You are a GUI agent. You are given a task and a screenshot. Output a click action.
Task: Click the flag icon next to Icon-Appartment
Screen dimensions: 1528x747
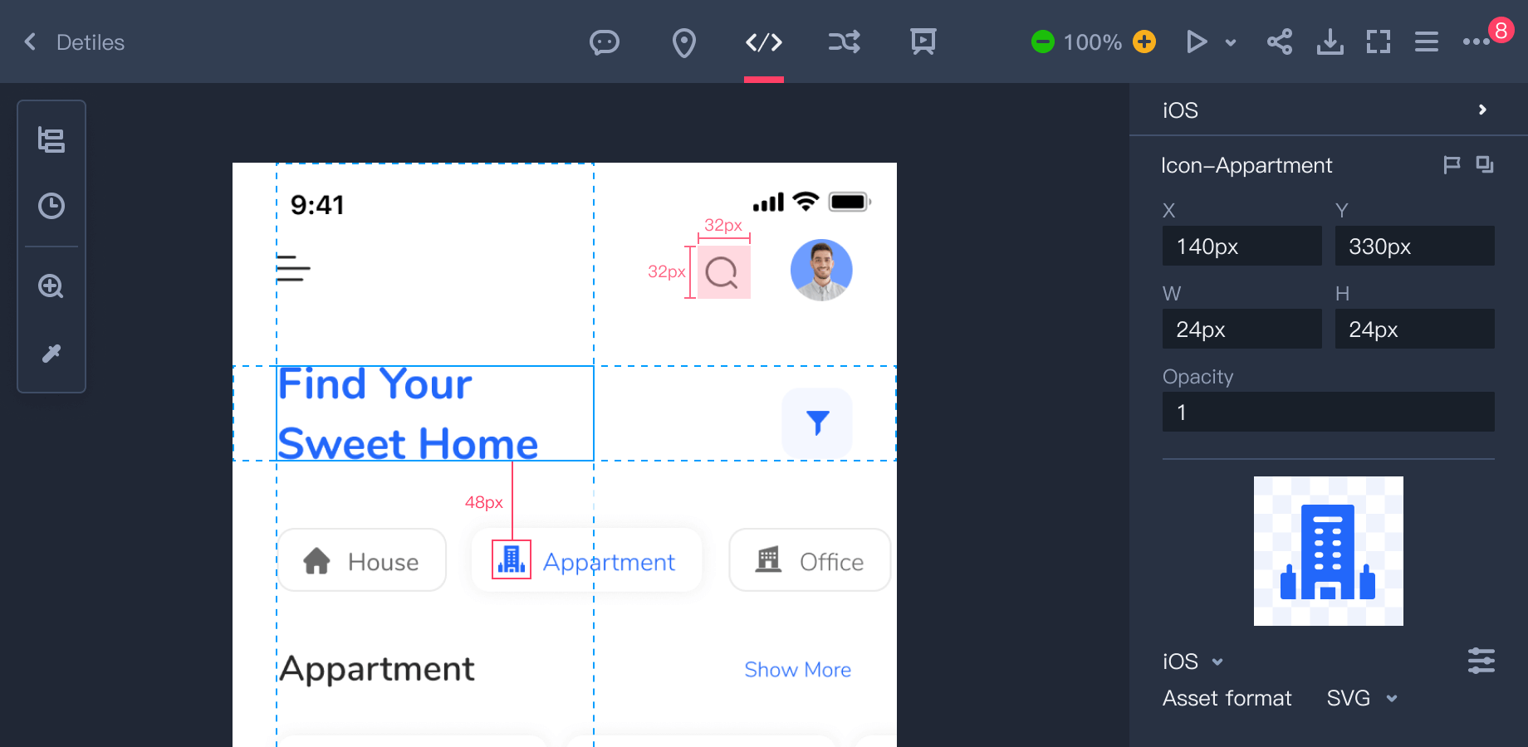tap(1452, 164)
